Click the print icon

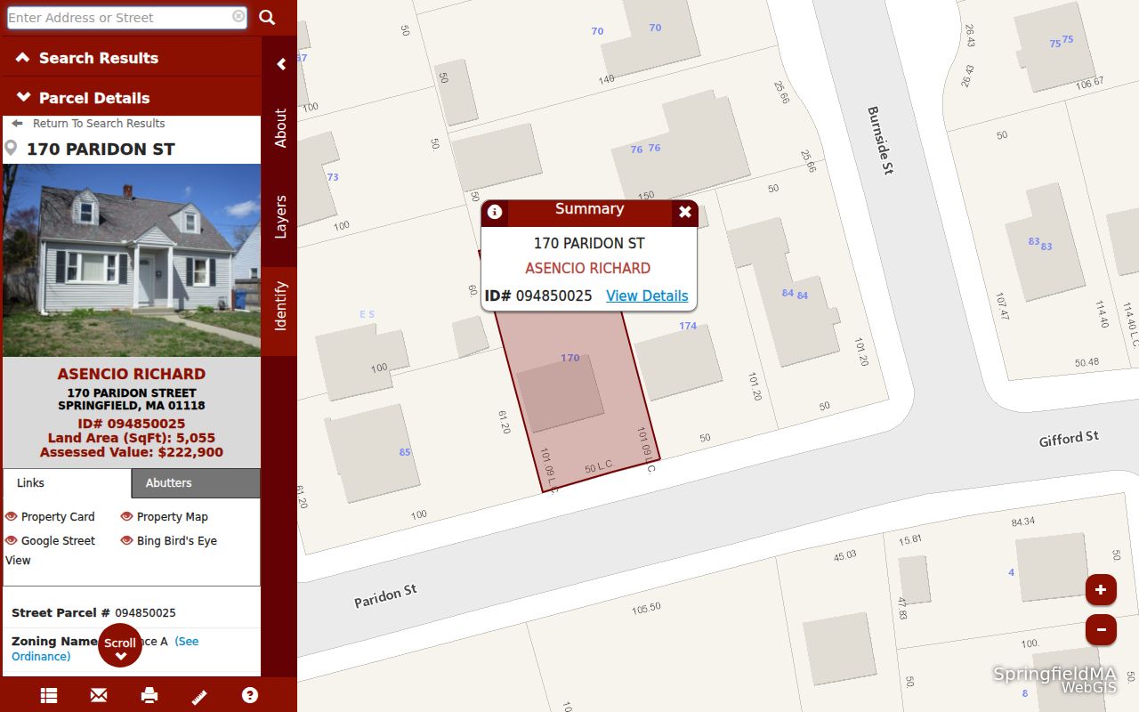[x=149, y=696]
